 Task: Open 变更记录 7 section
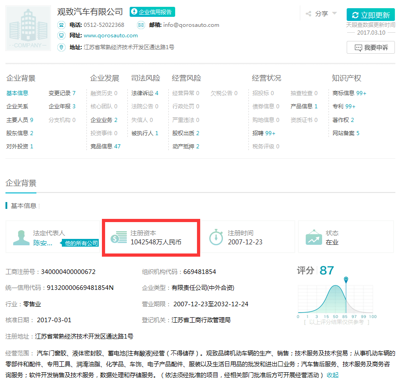pos(62,93)
